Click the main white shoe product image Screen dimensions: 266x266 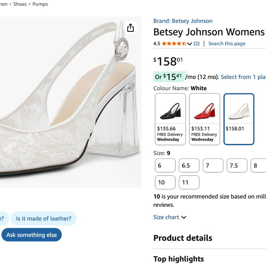tap(71, 102)
